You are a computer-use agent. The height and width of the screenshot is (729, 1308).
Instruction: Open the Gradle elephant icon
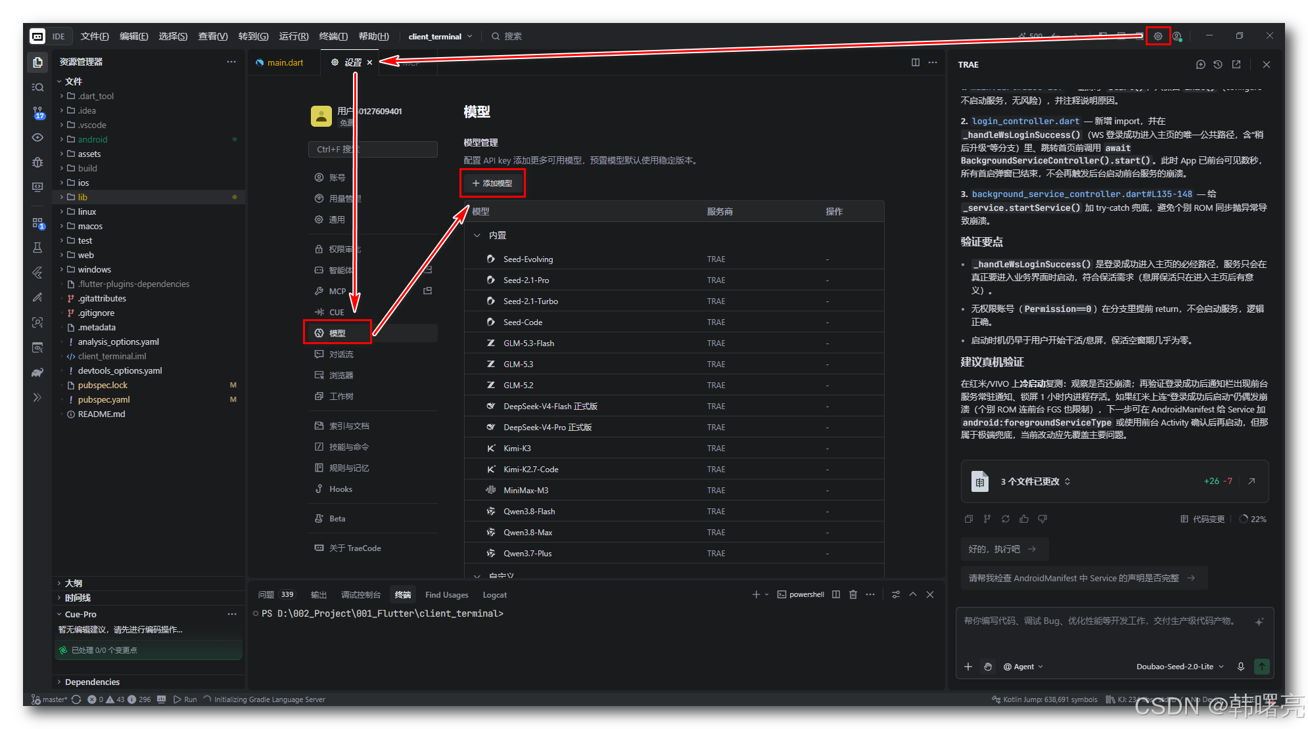tap(37, 372)
